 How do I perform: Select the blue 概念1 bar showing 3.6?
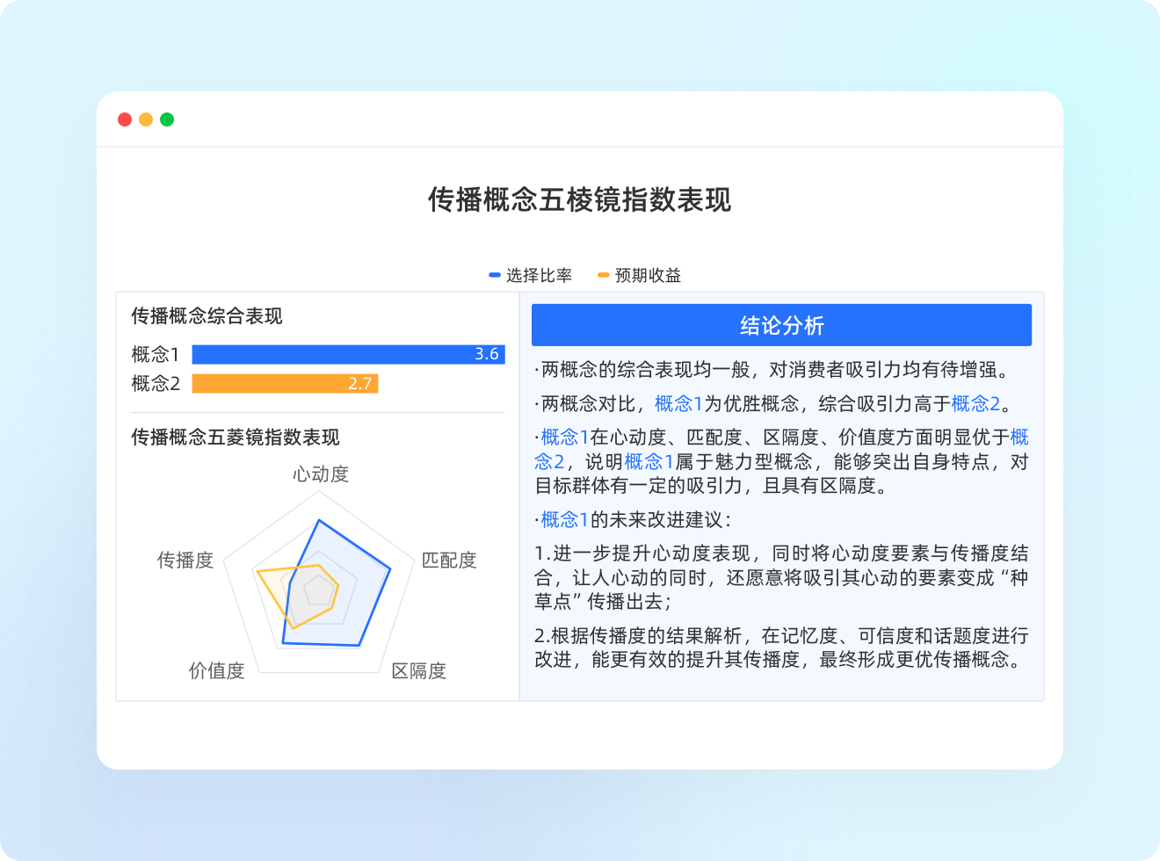click(x=348, y=354)
